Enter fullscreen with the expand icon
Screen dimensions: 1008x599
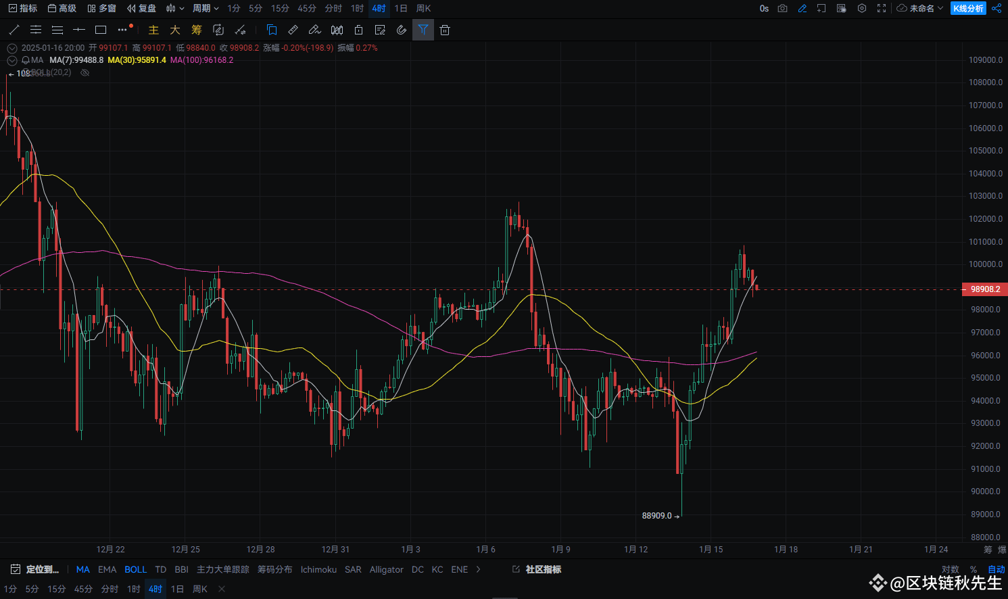point(882,8)
